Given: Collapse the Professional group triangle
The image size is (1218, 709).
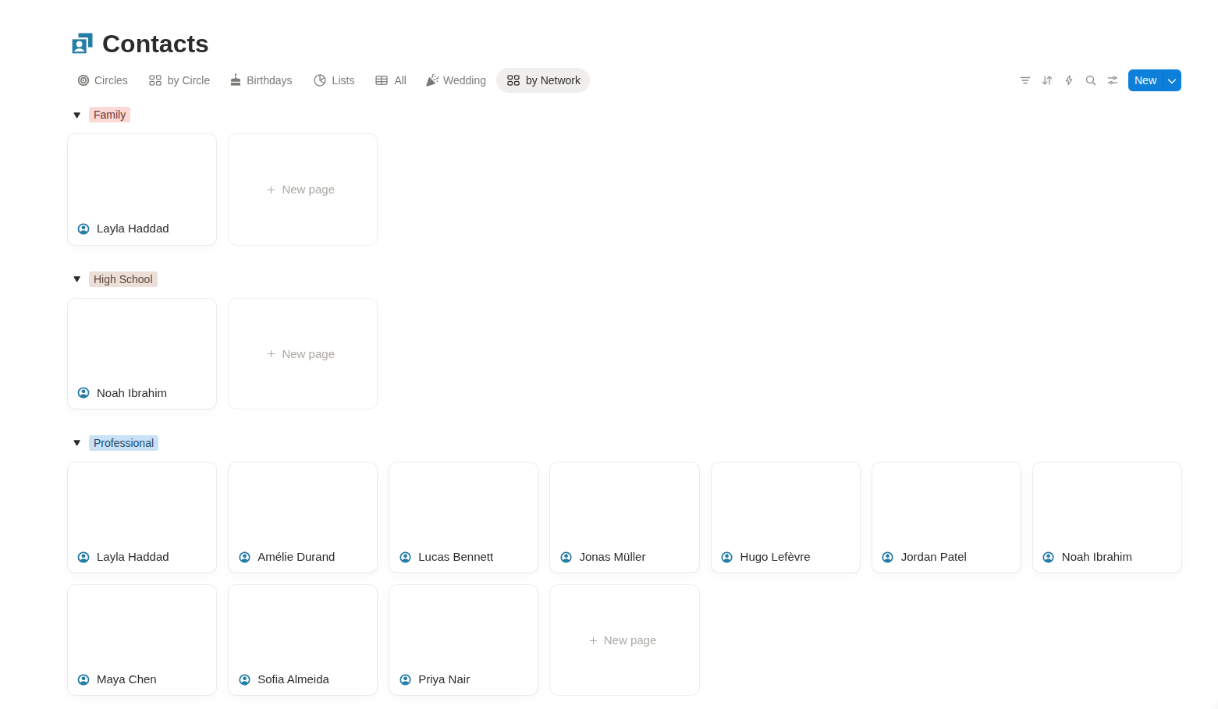Looking at the screenshot, I should [76, 443].
